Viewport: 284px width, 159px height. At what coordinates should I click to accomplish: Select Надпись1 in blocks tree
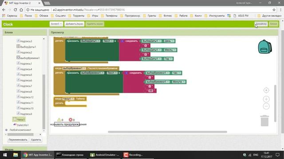pos(24,64)
